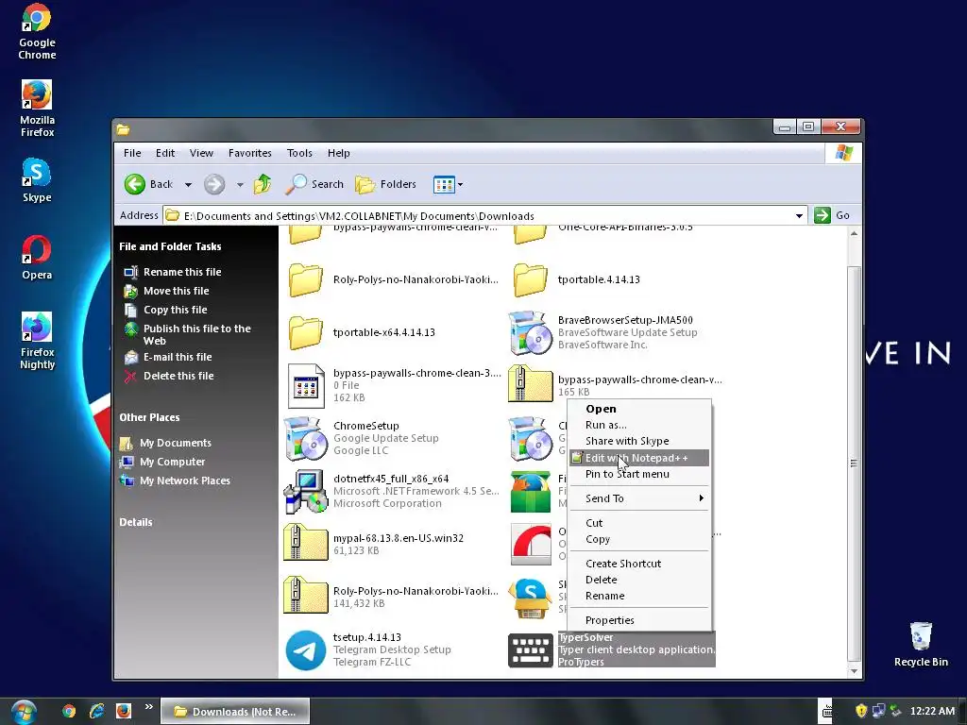This screenshot has height=725, width=967.
Task: Choose Pin to Start menu
Action: [x=639, y=474]
